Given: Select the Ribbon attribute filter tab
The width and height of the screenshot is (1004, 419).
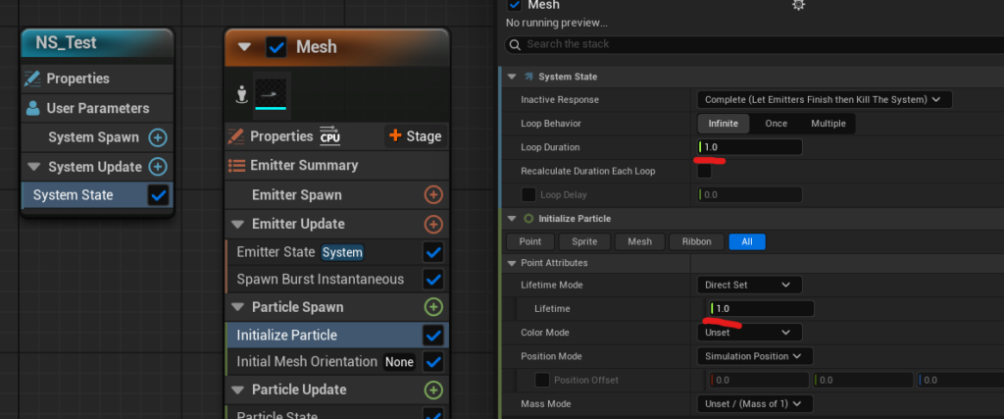Looking at the screenshot, I should coord(695,241).
